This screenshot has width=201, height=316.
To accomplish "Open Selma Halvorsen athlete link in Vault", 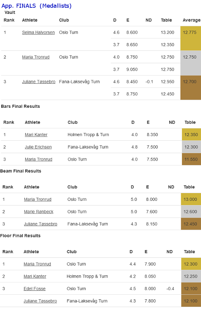I will coord(38,33).
